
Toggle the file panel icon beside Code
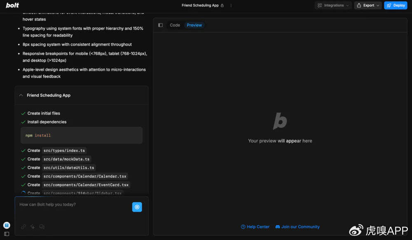[x=161, y=25]
